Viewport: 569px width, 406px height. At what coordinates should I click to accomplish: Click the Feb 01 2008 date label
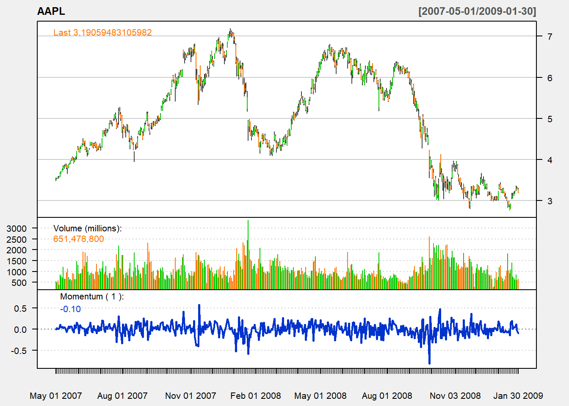(x=255, y=396)
